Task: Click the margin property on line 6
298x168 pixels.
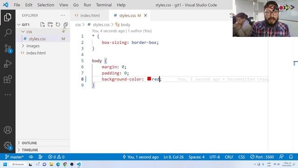Action: click(x=109, y=67)
